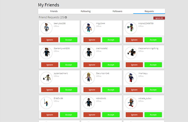Open the Followers tab
188x122 pixels.
coord(118,11)
